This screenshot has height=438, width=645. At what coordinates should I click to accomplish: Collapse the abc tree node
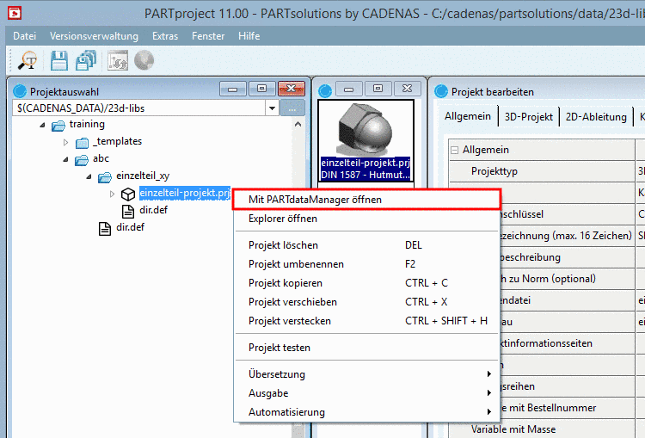tap(66, 160)
